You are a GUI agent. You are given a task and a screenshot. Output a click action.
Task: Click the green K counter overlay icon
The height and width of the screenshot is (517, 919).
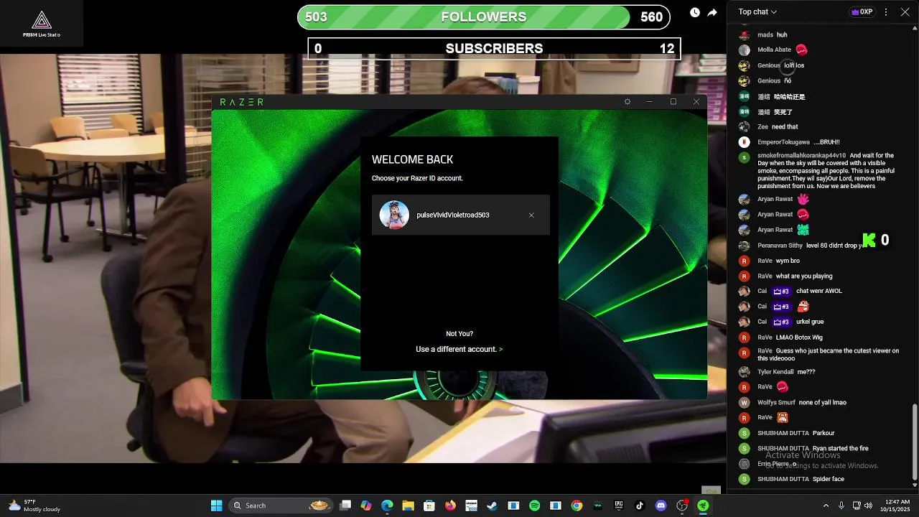coord(869,240)
